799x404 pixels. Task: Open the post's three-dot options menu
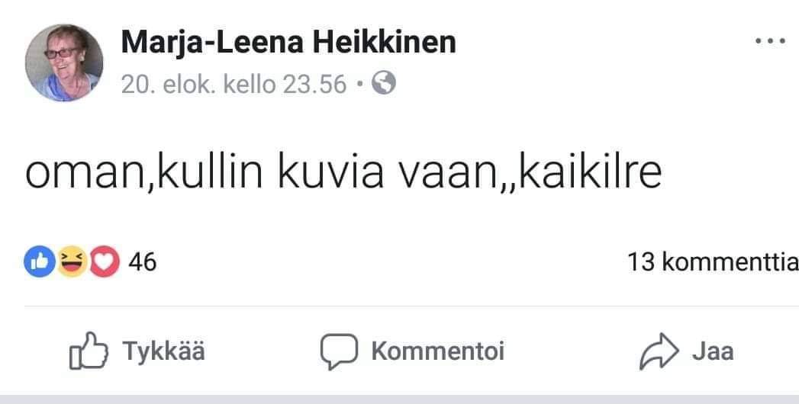click(769, 41)
